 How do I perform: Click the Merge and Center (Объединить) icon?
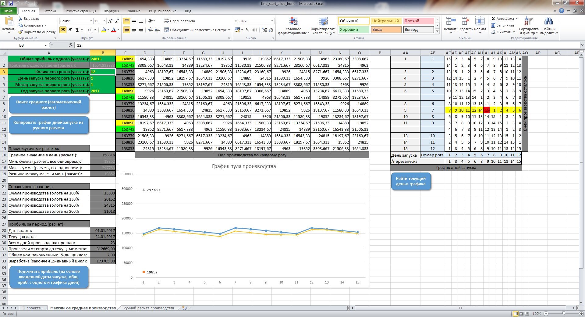(x=167, y=30)
